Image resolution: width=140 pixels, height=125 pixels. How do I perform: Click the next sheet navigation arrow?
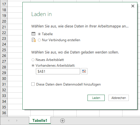(x=17, y=121)
